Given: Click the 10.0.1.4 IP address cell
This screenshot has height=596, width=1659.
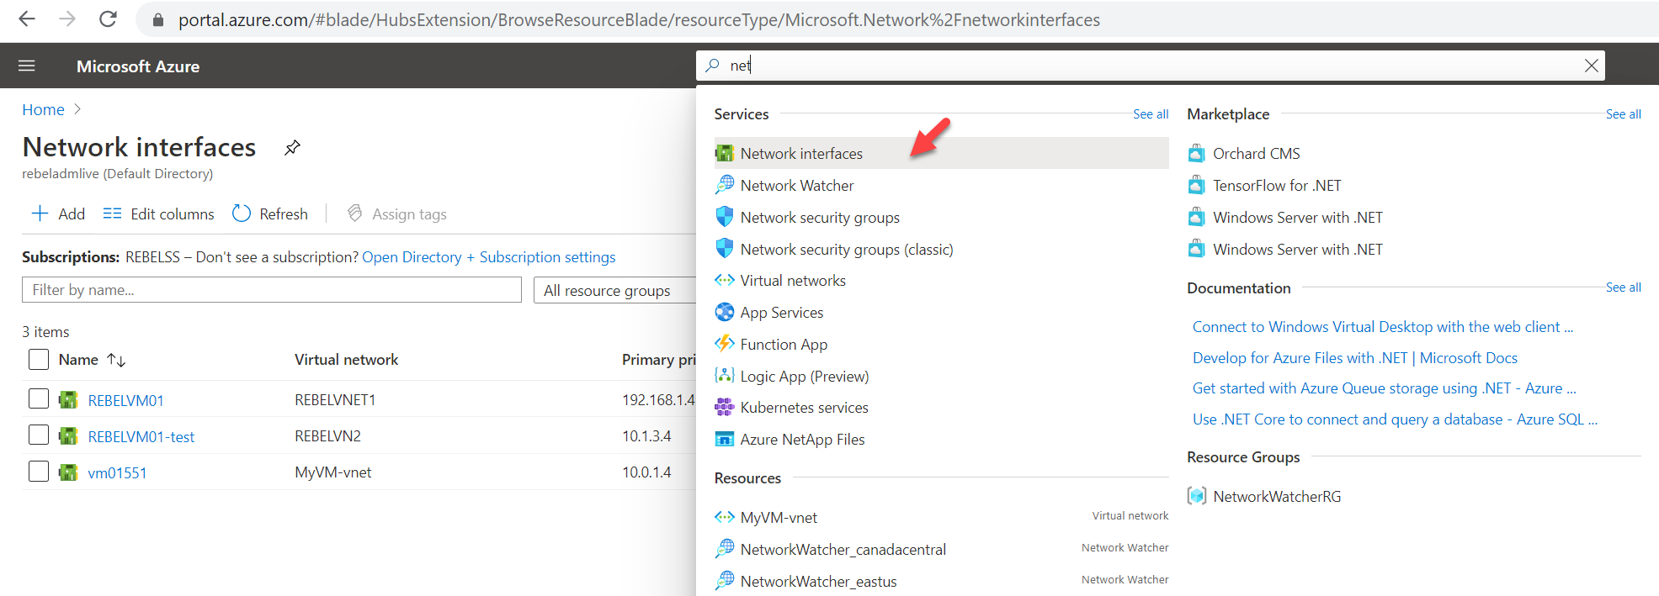Looking at the screenshot, I should (x=646, y=472).
